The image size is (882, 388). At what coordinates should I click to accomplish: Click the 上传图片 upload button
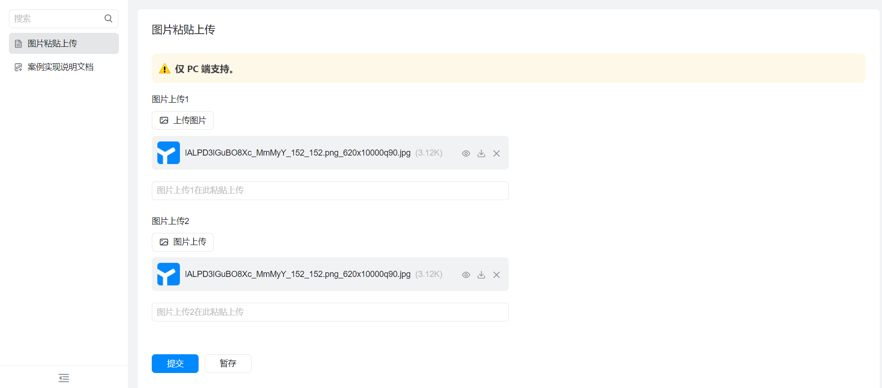(183, 120)
